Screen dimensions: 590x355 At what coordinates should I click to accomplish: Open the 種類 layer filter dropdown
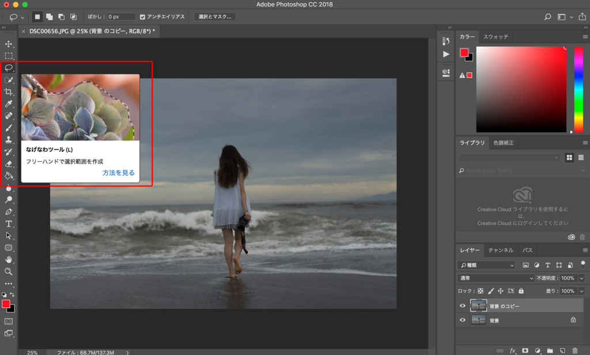(x=487, y=265)
